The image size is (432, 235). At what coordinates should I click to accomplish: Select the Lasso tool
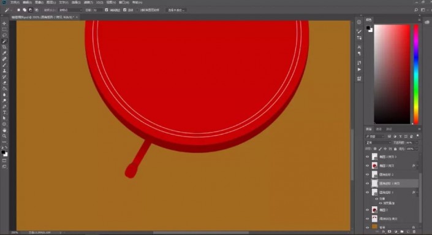4,36
